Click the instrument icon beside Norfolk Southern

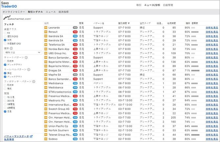click(x=46, y=130)
